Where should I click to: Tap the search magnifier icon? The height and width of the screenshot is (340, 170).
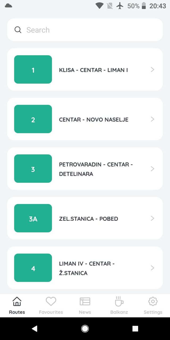(18, 30)
